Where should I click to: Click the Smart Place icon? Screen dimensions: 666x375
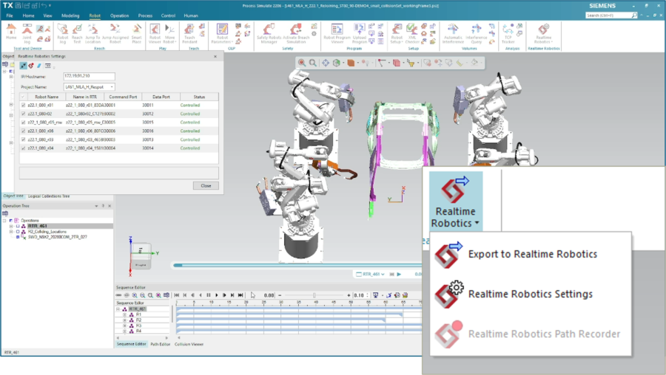coord(137,33)
